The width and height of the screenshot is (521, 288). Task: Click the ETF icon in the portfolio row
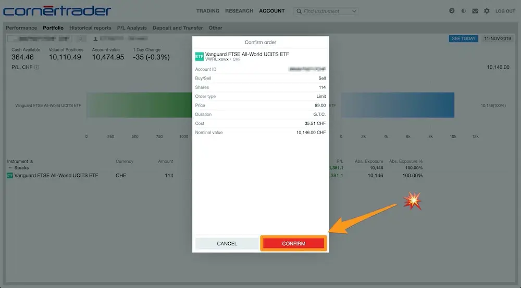tap(10, 175)
